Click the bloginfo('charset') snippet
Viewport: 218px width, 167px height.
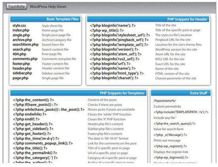coord(114,78)
